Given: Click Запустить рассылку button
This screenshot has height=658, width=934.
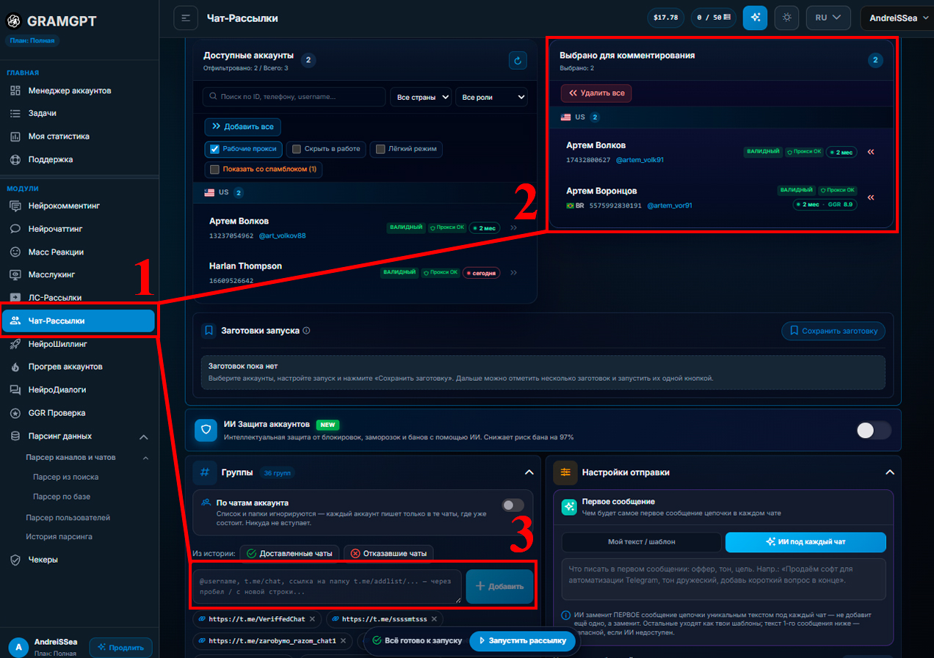Looking at the screenshot, I should 524,640.
